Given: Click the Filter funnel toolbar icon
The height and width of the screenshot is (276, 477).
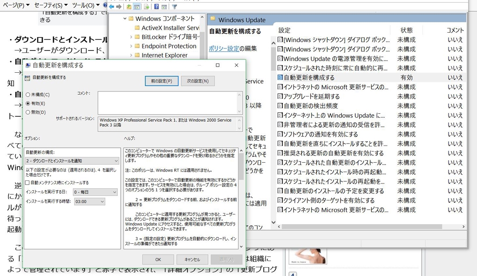Looking at the screenshot, I should click(x=174, y=7).
